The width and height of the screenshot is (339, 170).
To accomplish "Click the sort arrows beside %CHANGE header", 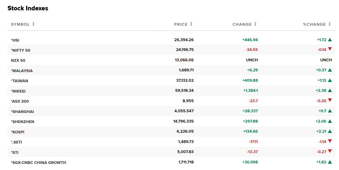I will 330,24.
